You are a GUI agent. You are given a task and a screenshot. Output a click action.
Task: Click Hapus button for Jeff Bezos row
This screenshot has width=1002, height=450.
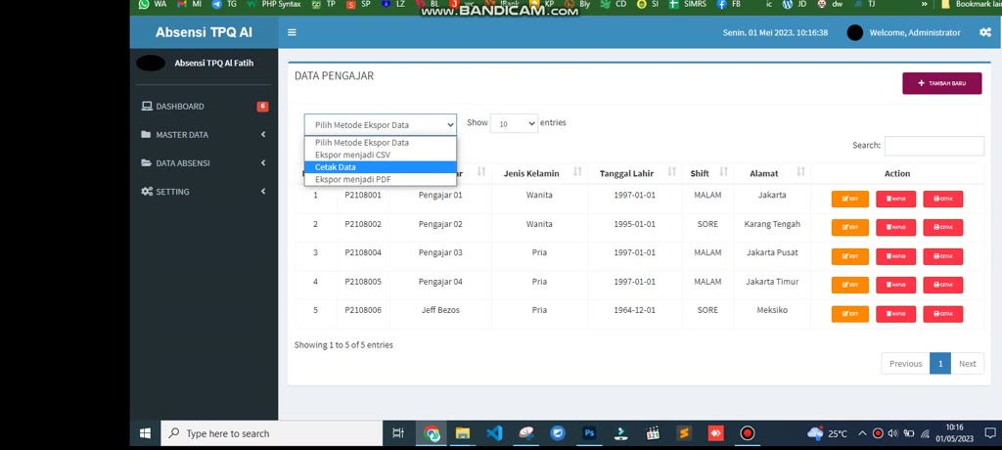coord(895,314)
